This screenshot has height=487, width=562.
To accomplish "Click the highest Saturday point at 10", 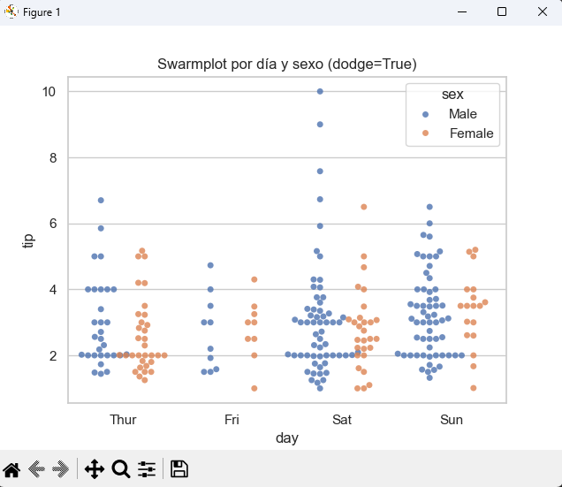I will tap(320, 91).
